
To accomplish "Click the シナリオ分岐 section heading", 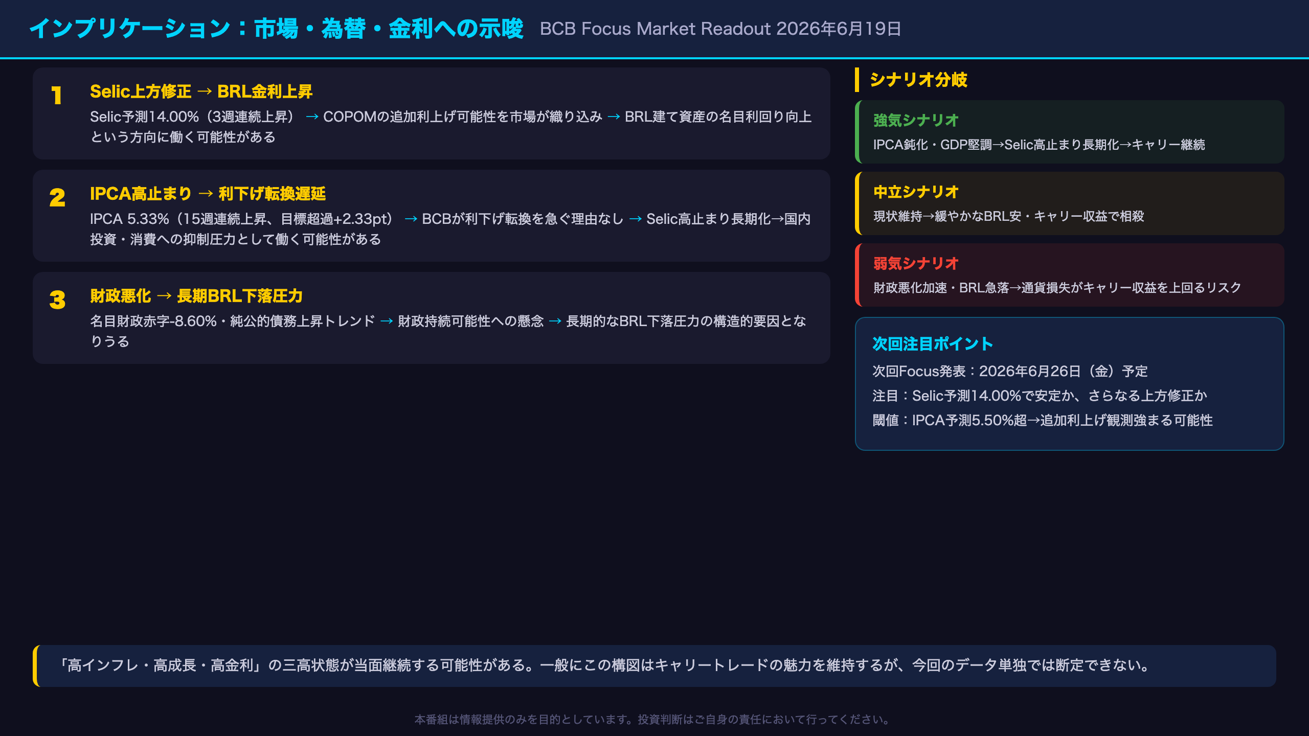I will click(x=918, y=80).
